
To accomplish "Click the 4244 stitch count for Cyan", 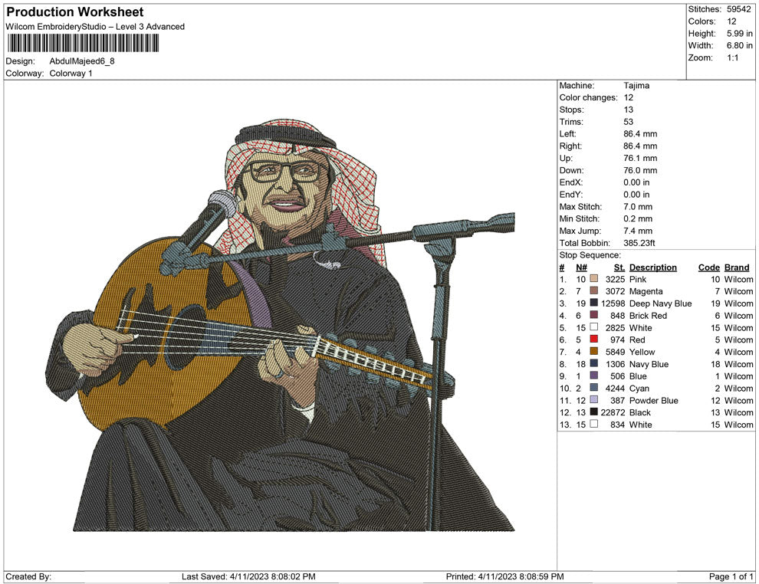I will 615,388.
